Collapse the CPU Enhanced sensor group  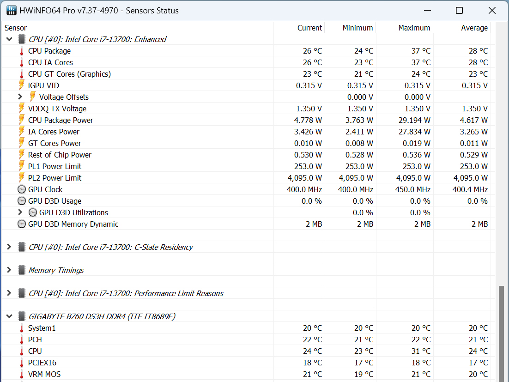pos(9,39)
